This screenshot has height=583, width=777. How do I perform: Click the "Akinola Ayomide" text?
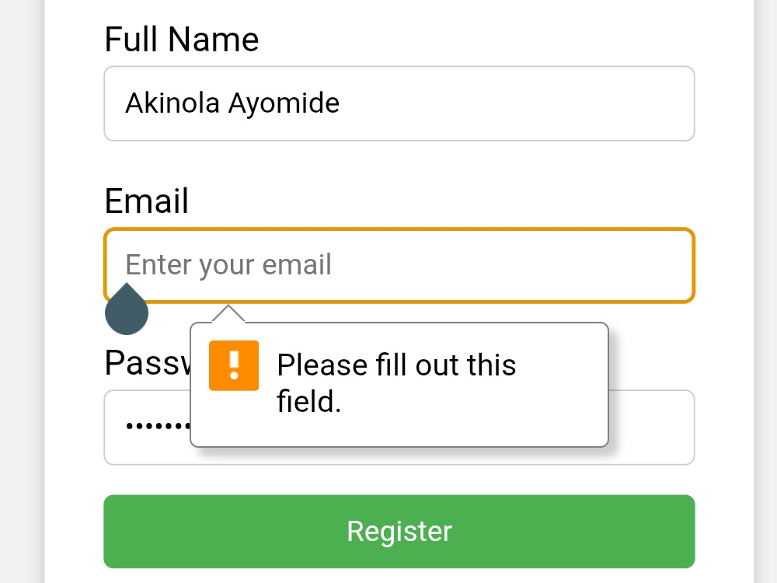232,103
